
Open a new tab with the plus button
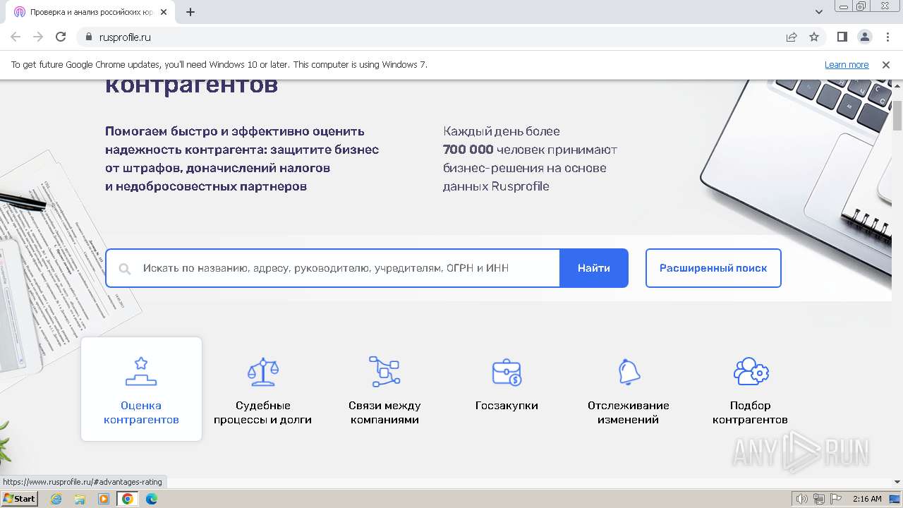(190, 12)
